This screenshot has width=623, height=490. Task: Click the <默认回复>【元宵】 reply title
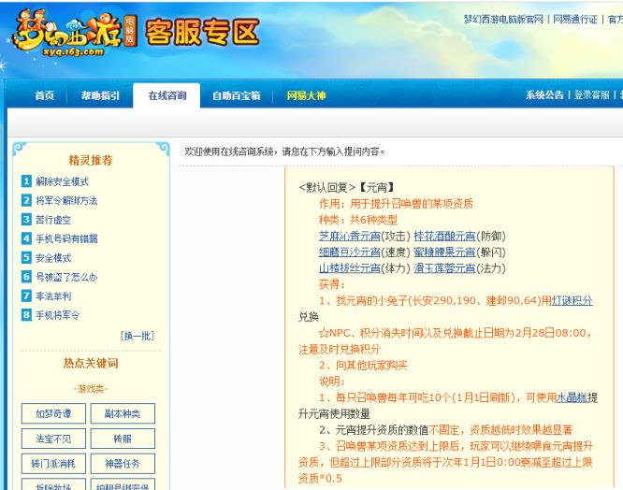click(x=347, y=187)
